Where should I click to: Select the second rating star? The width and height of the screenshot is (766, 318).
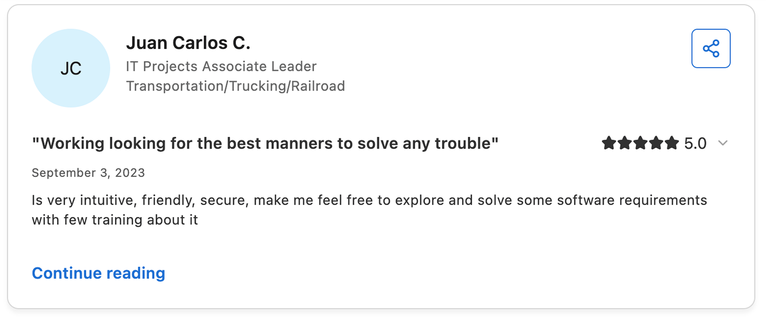click(x=624, y=143)
